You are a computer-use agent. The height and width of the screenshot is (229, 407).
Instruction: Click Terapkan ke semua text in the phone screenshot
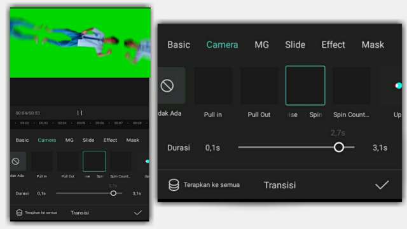[41, 212]
